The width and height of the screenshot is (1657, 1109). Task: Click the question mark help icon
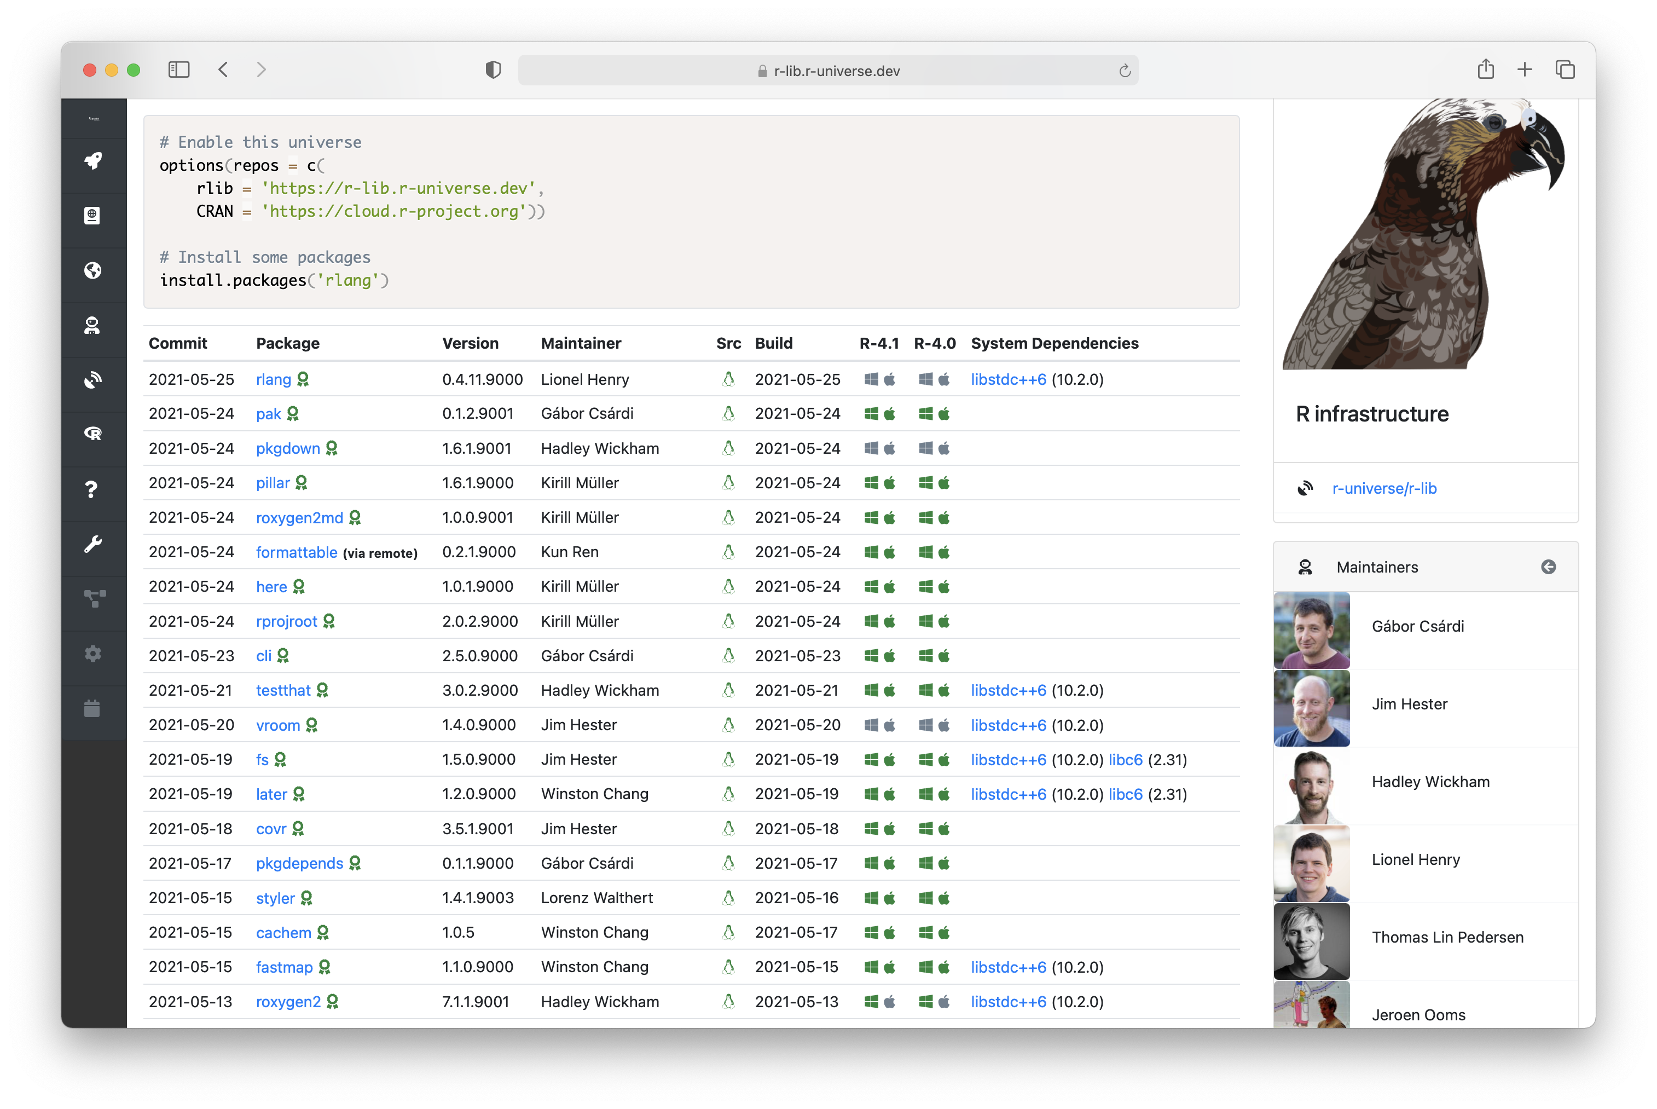[91, 489]
